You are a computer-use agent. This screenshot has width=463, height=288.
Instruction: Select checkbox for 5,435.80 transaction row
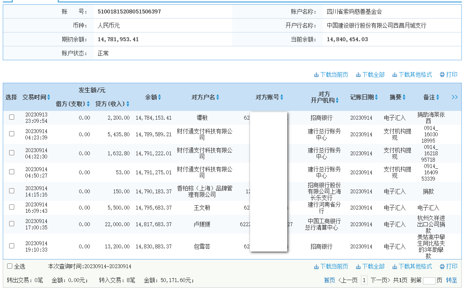[12, 134]
